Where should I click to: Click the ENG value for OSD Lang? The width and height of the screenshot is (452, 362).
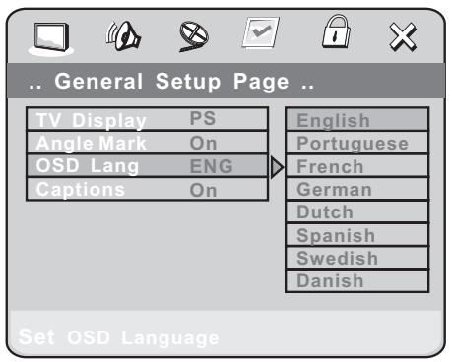[x=212, y=166]
